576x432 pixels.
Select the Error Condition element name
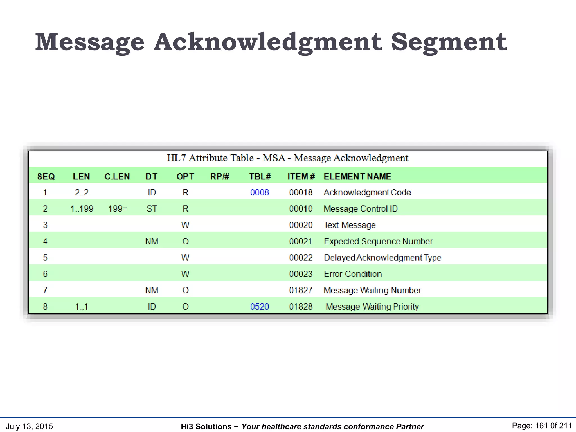click(x=353, y=274)
